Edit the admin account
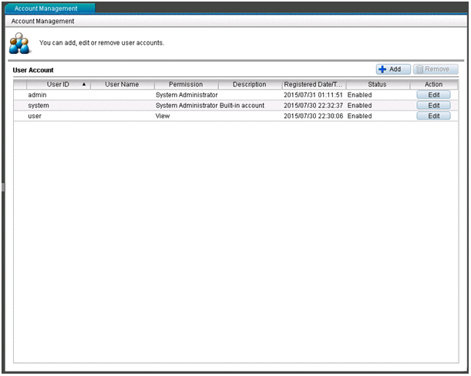 coord(433,95)
